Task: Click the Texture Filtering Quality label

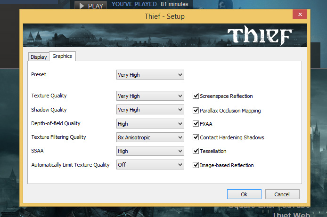Action: pyautogui.click(x=58, y=137)
